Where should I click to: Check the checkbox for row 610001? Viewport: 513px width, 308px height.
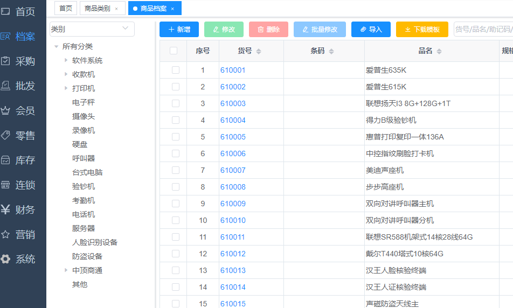pos(176,70)
